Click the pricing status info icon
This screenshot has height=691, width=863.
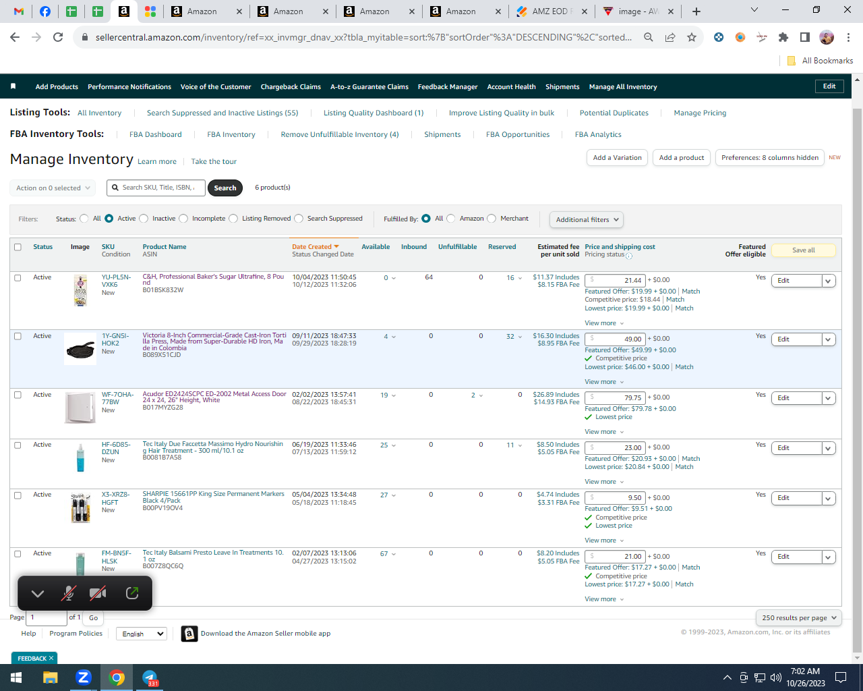[629, 256]
